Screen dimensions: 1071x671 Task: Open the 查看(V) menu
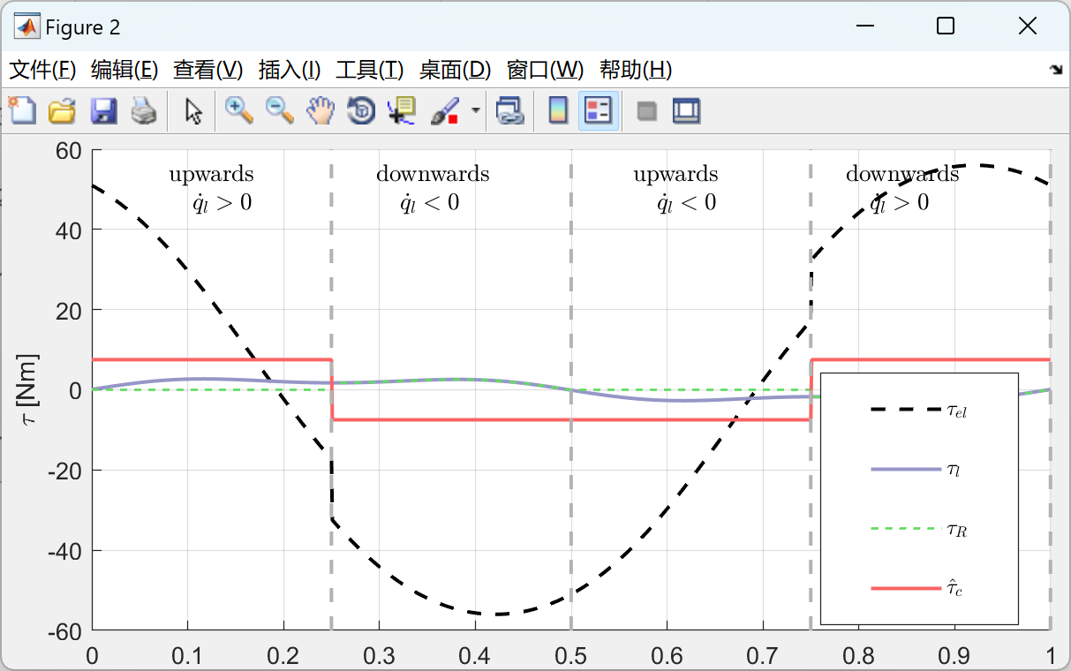point(207,70)
